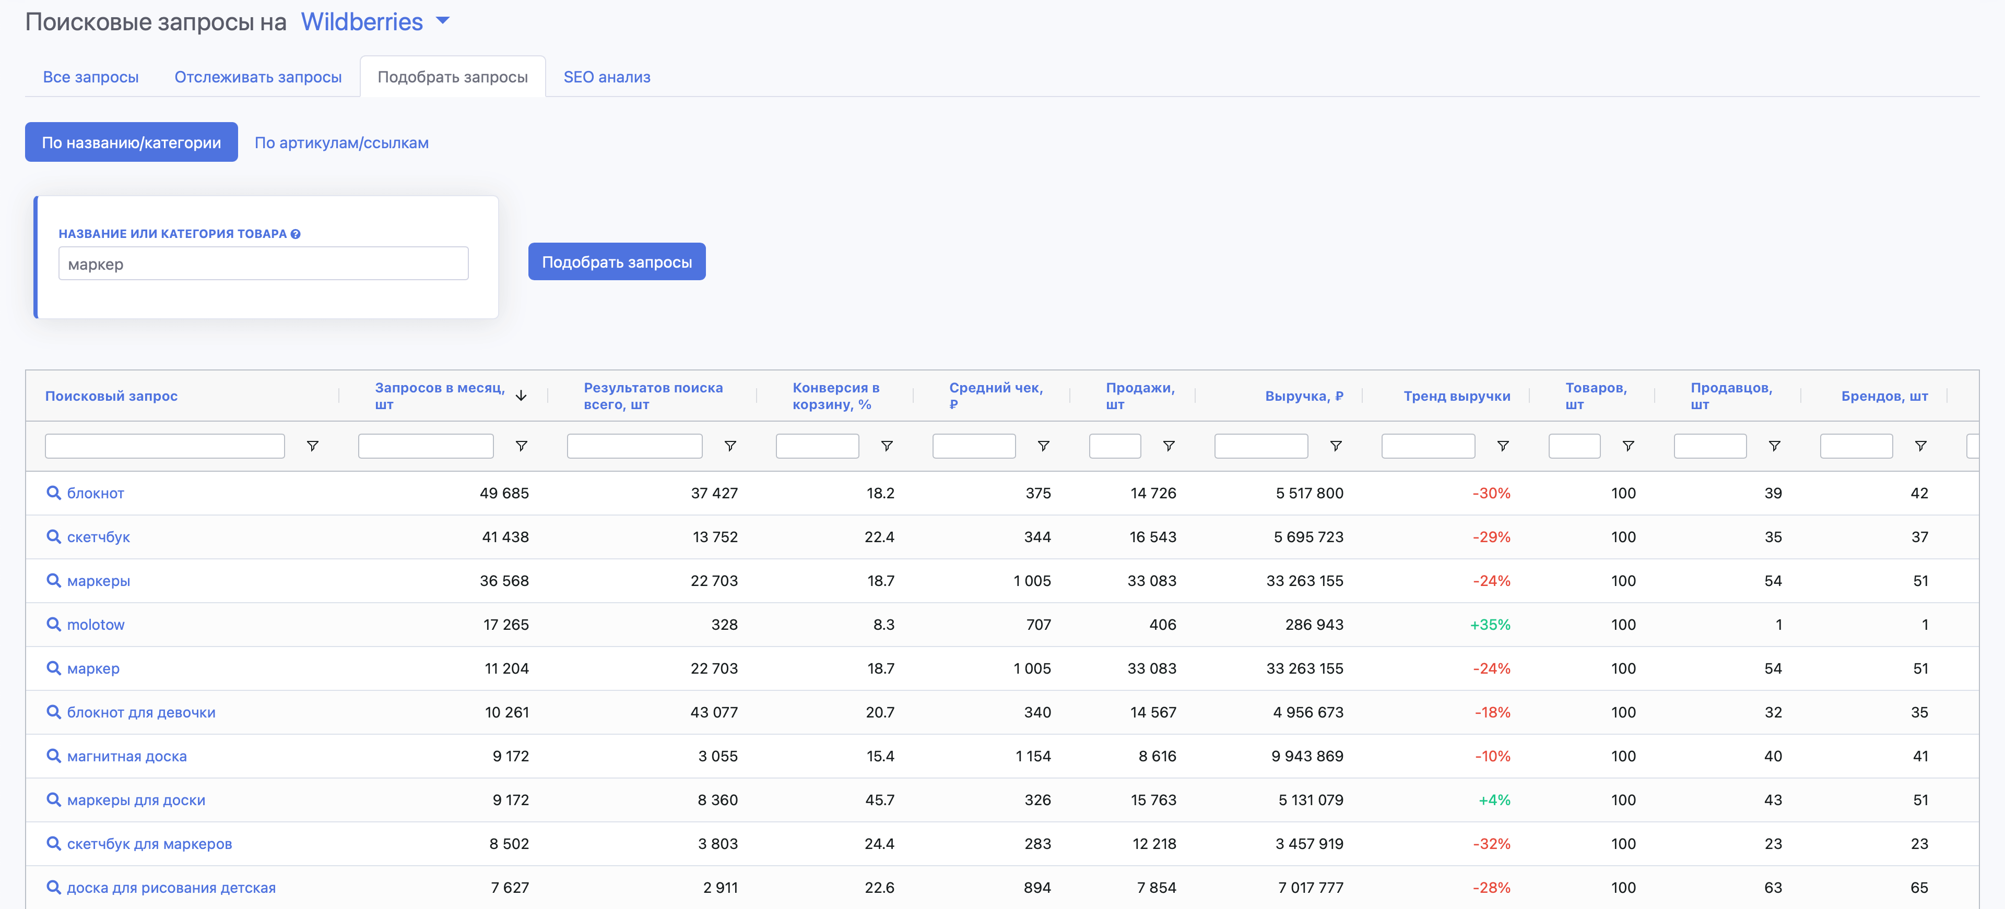This screenshot has height=909, width=2005.
Task: Open the filter funnel for Поисковый запрос column
Action: pos(312,446)
